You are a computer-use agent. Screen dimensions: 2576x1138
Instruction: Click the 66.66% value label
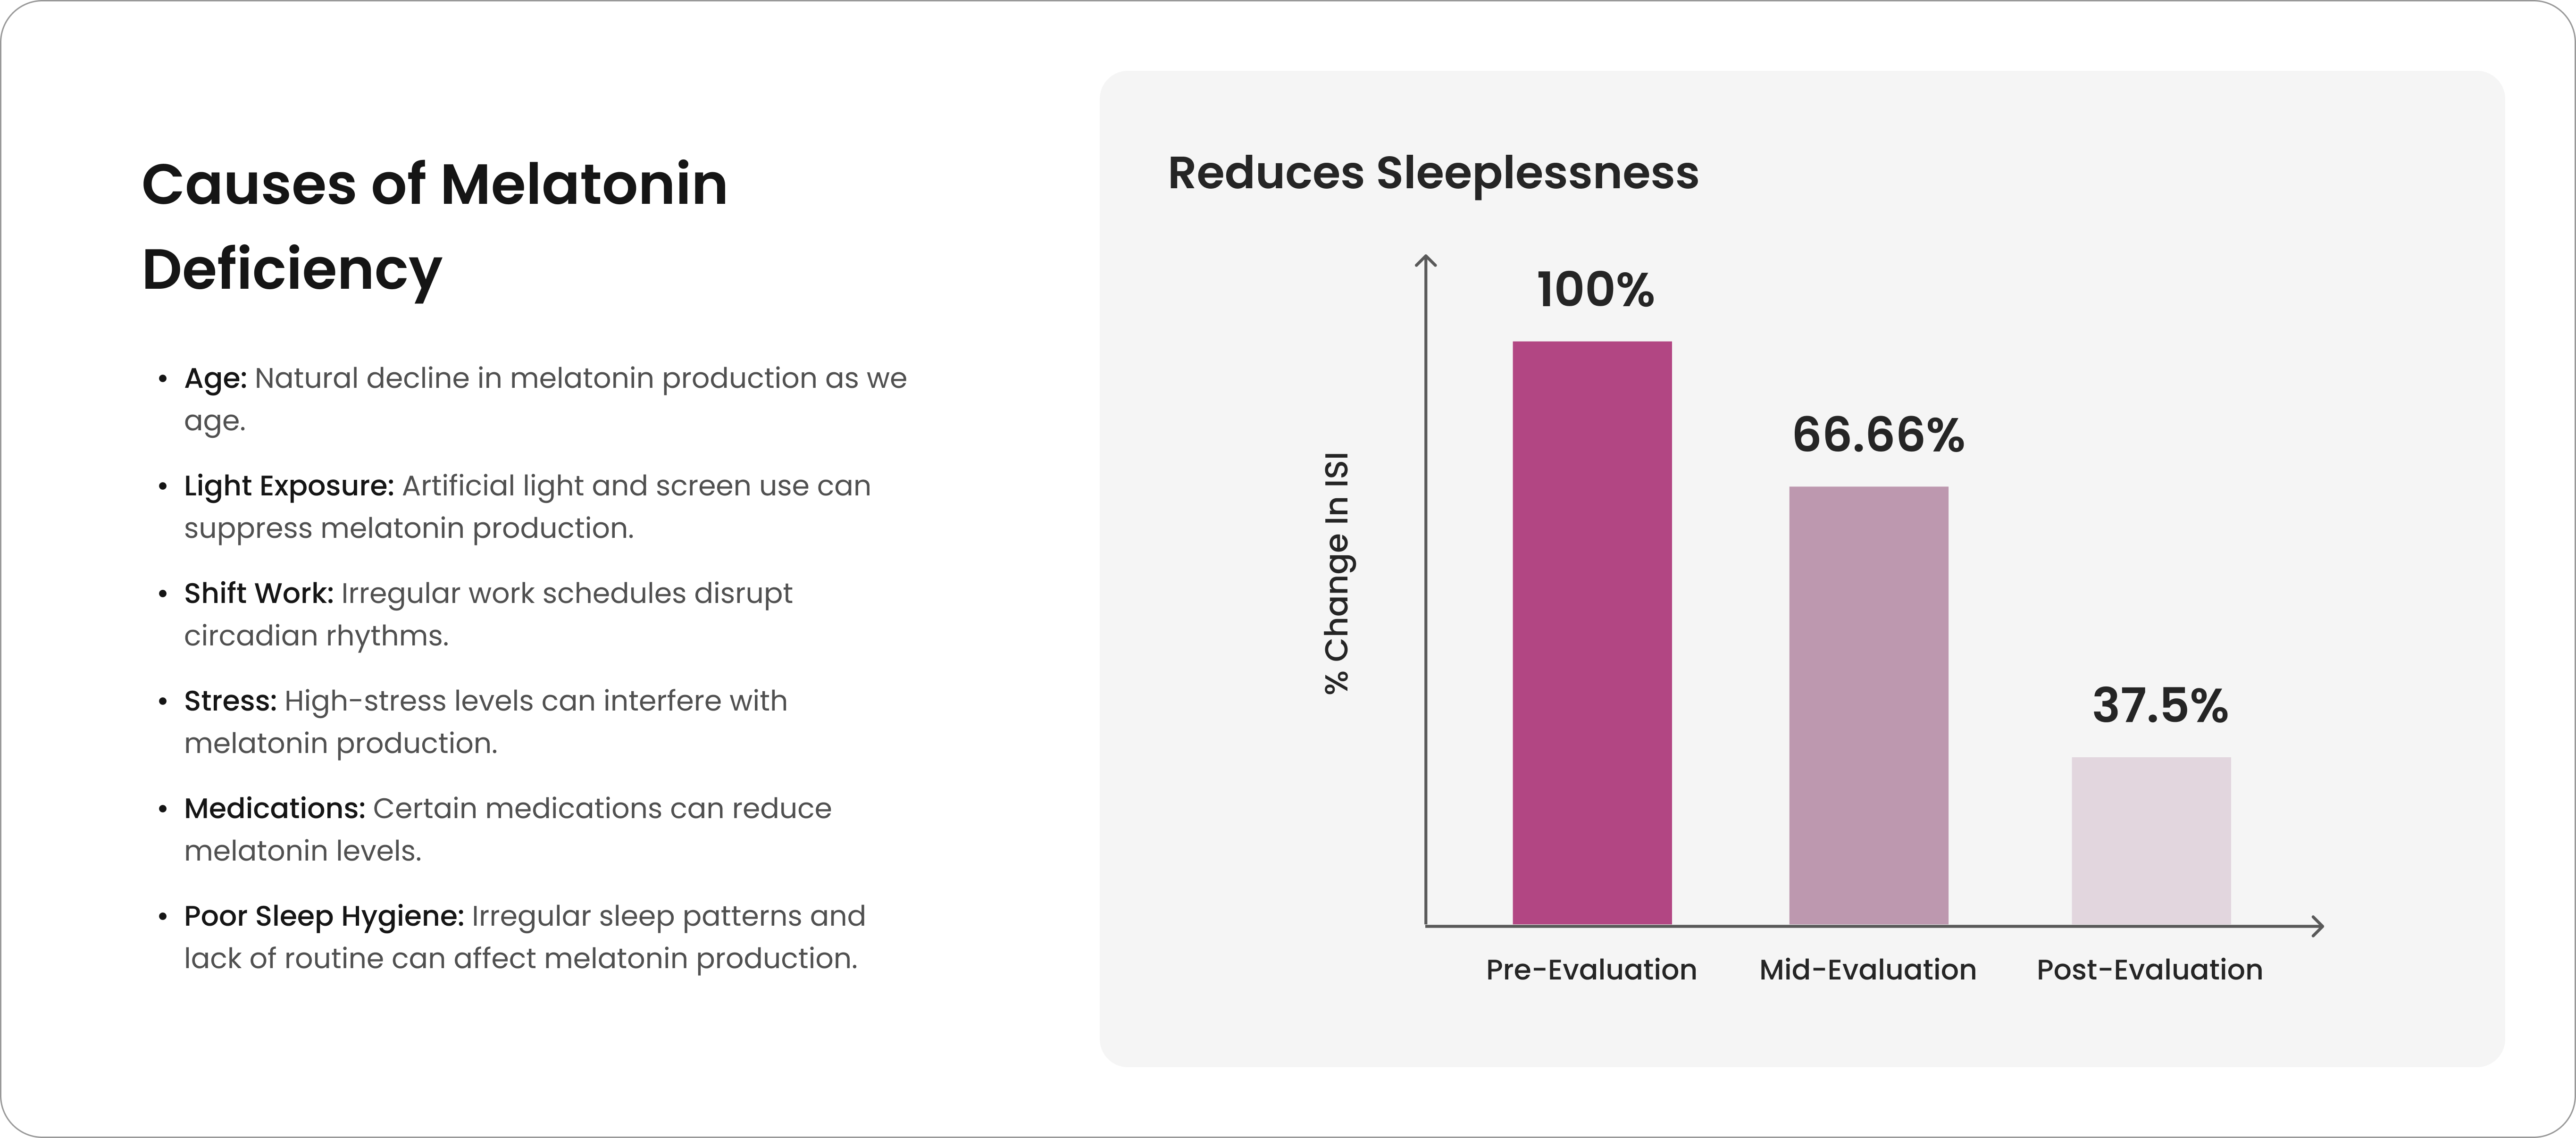[x=1877, y=435]
